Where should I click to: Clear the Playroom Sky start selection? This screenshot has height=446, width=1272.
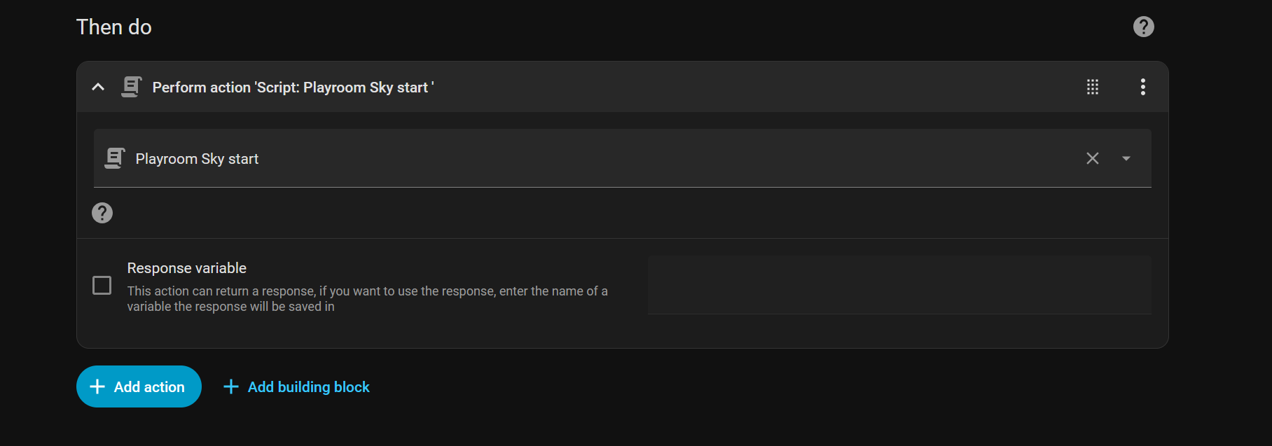click(x=1092, y=158)
